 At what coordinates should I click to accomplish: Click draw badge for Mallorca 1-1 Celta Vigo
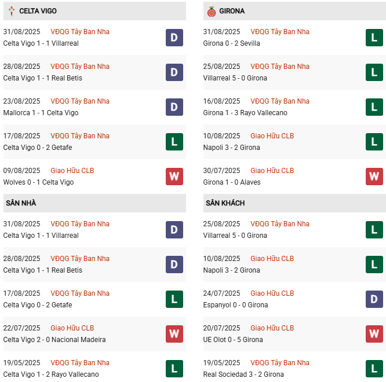[174, 107]
